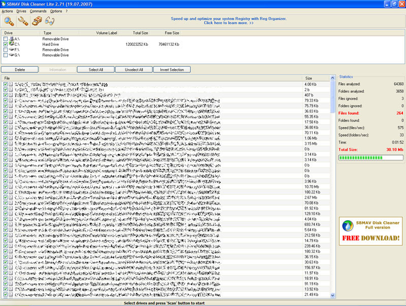
Task: Click the eraser cleaner toolbar icon
Action: pos(37,21)
